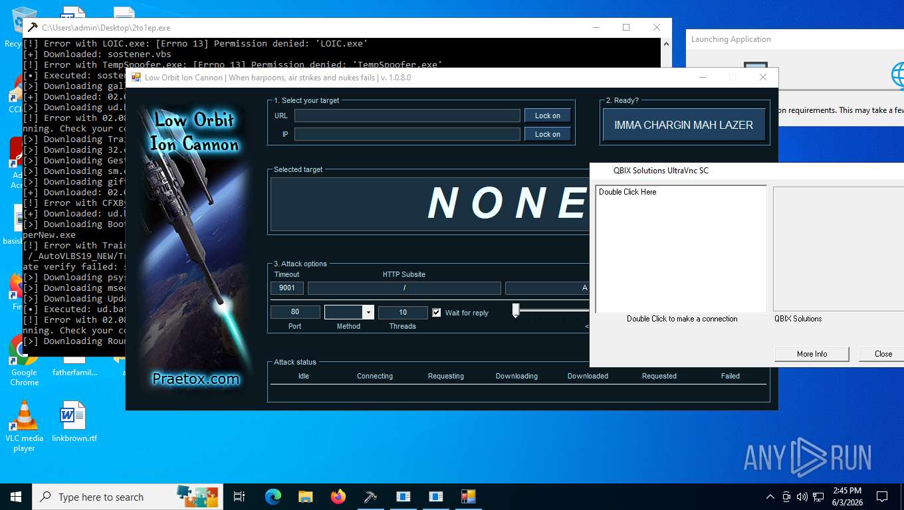904x510 pixels.
Task: Click the Connecting attack status column
Action: (375, 376)
